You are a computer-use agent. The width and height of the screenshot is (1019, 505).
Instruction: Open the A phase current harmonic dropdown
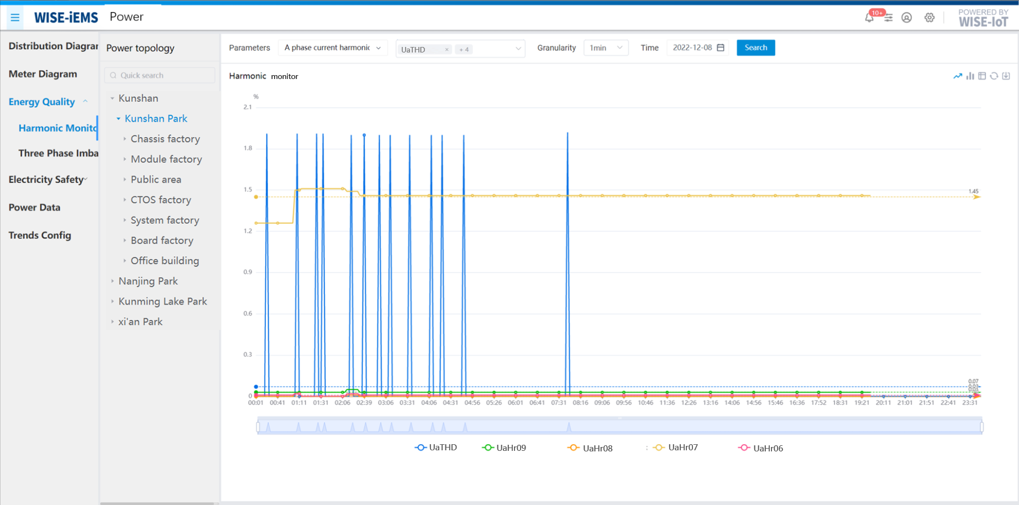(x=333, y=48)
